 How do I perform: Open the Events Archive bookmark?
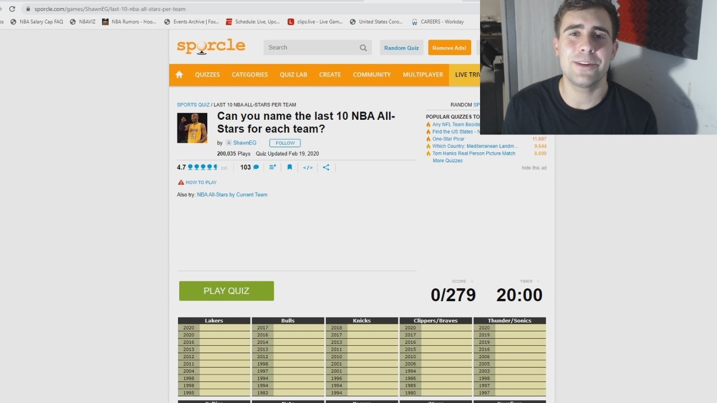(192, 22)
